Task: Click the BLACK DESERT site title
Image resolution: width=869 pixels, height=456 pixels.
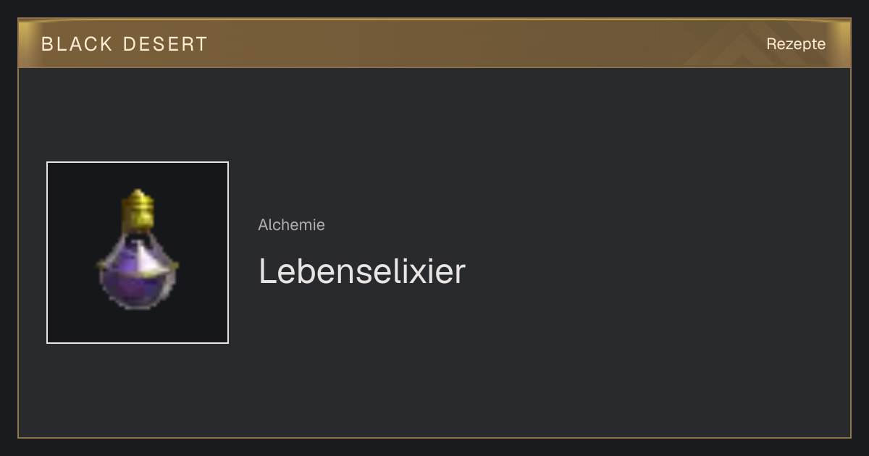Action: click(125, 43)
